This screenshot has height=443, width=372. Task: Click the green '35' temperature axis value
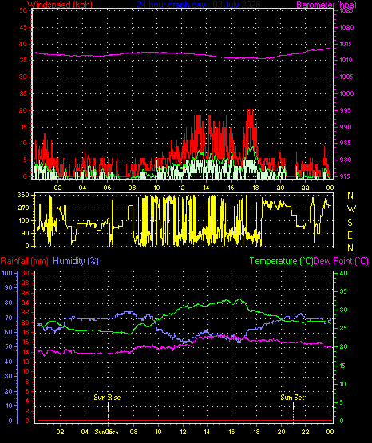(x=343, y=291)
